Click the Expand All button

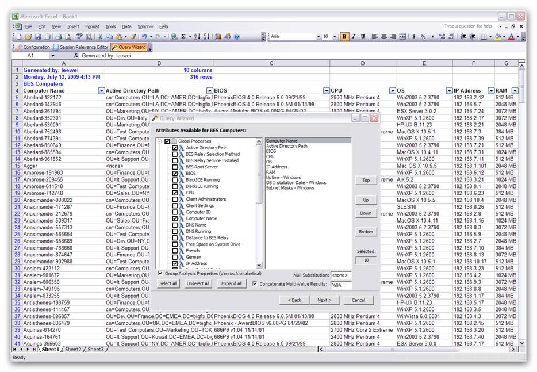231,283
